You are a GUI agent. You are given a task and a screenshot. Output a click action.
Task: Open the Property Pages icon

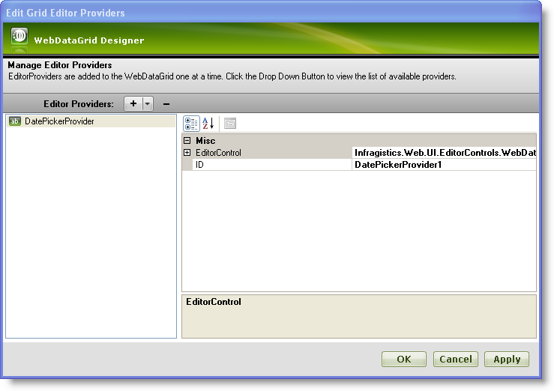click(230, 124)
